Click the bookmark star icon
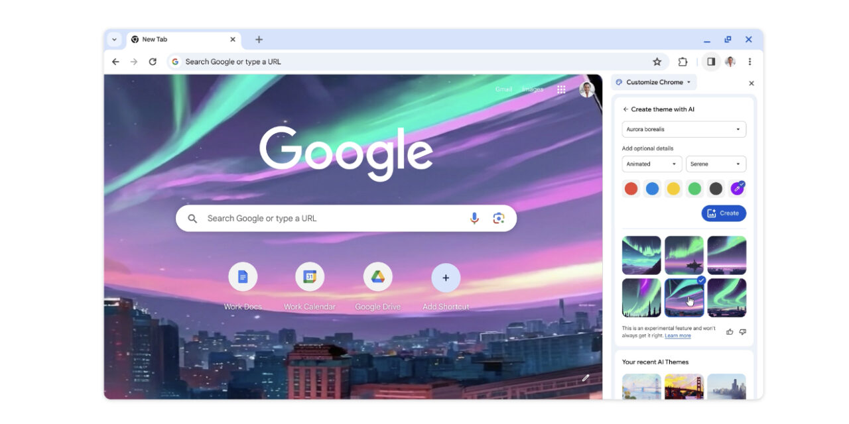 tap(657, 62)
